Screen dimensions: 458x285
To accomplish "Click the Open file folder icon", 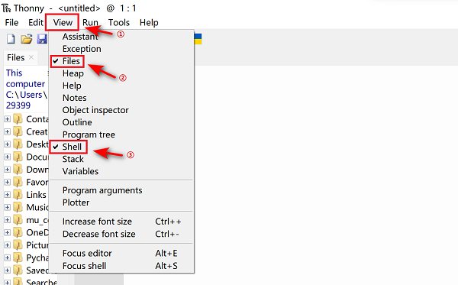I will tap(26, 39).
